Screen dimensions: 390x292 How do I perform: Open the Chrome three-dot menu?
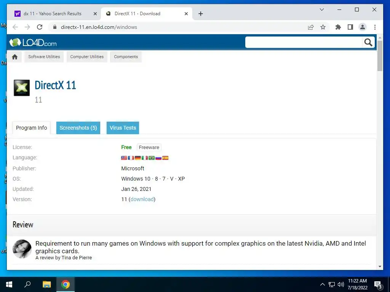pyautogui.click(x=375, y=27)
